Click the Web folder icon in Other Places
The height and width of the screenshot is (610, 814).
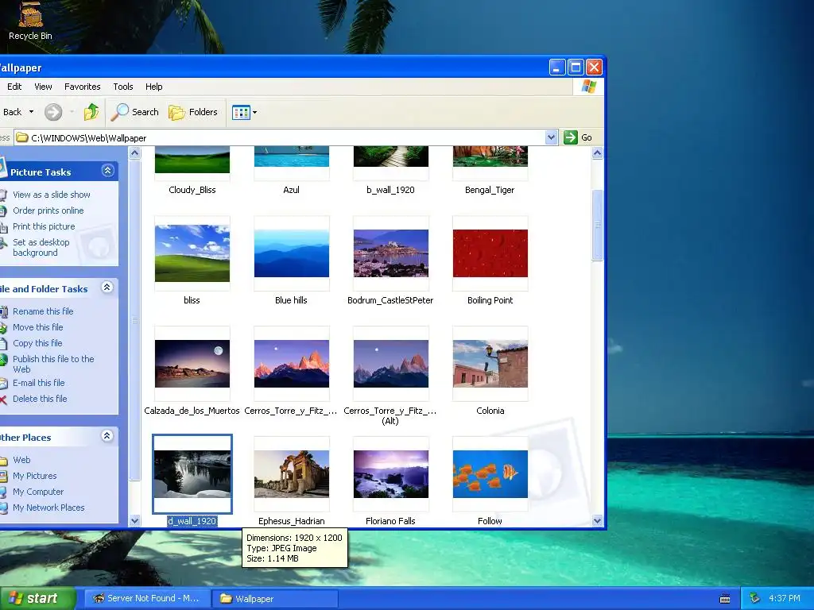tap(4, 460)
